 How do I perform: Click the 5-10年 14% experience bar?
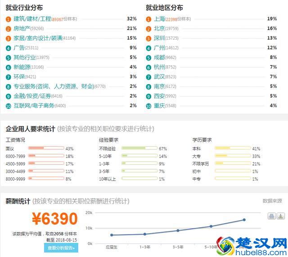(139, 156)
